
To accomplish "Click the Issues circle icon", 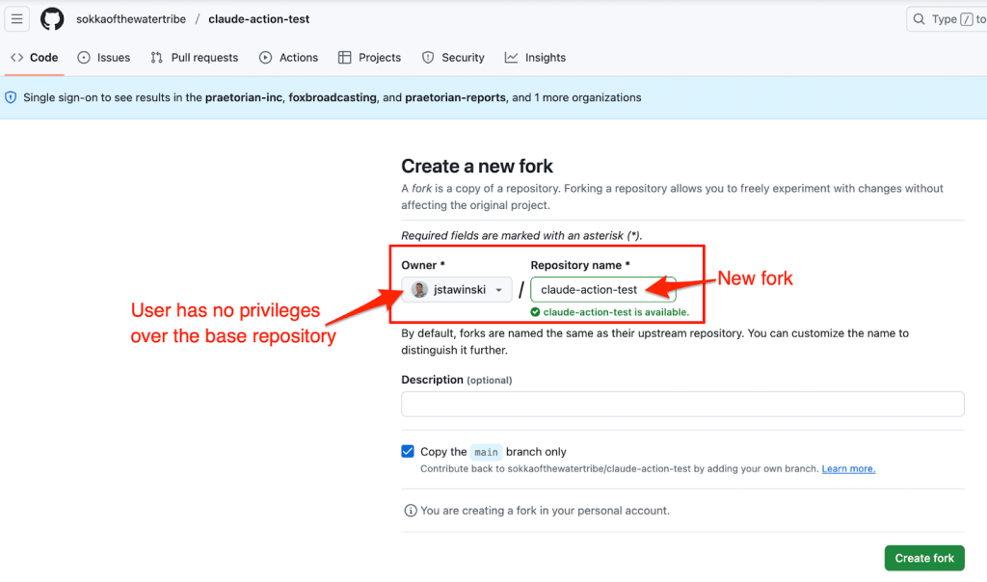I will click(84, 58).
